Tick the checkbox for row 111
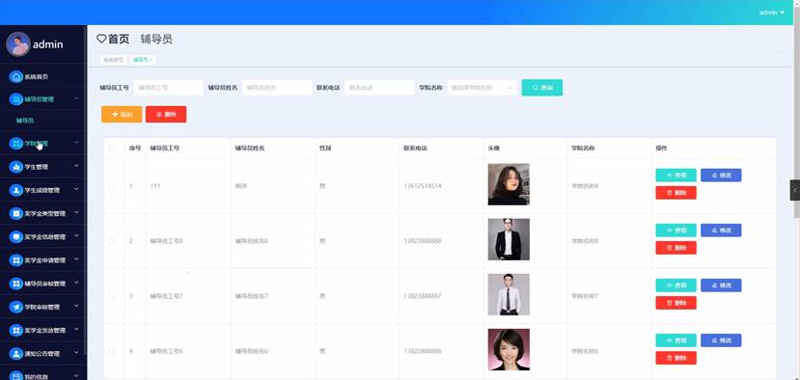This screenshot has height=380, width=800. click(112, 186)
